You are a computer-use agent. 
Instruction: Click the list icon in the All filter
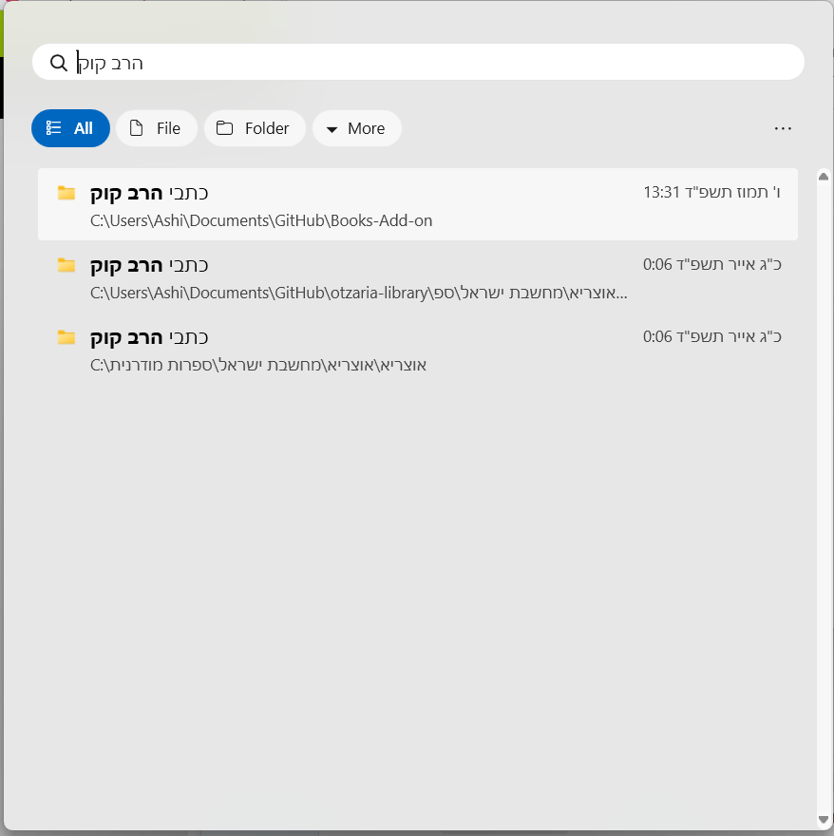(54, 128)
